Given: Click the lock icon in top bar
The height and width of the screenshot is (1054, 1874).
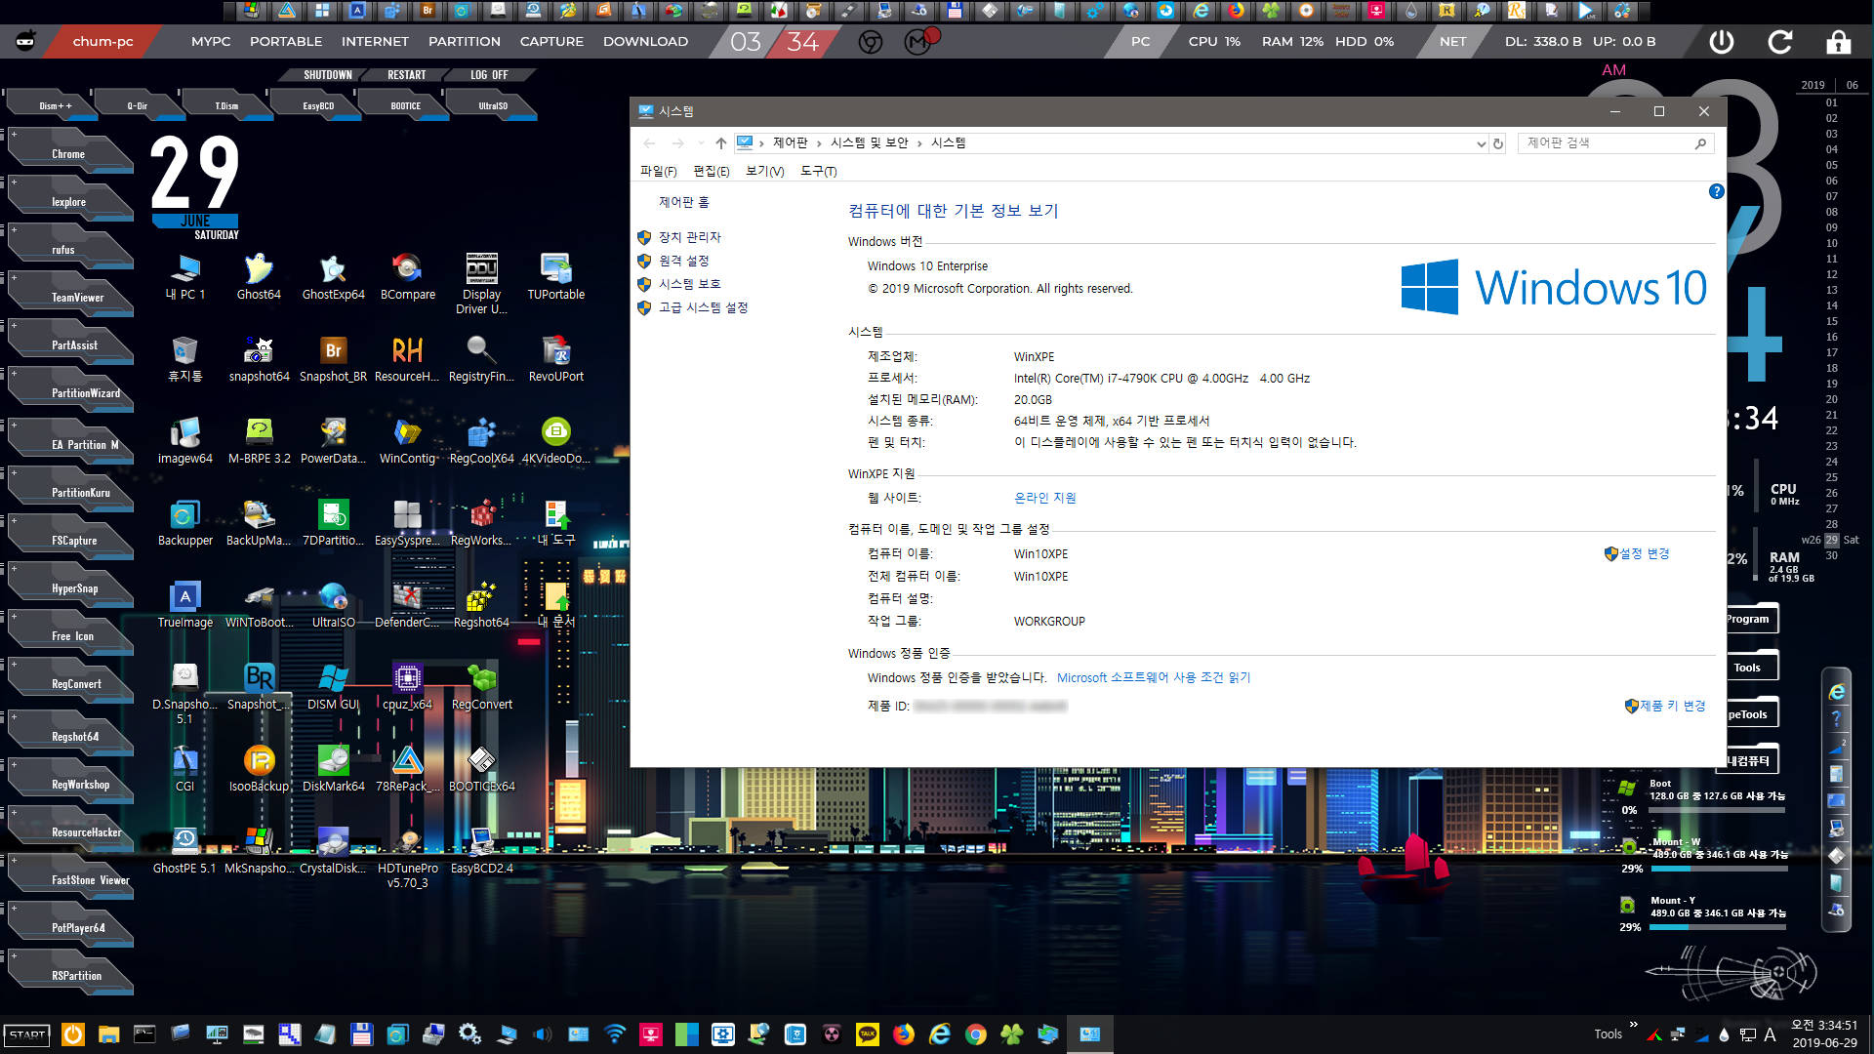Looking at the screenshot, I should [x=1839, y=42].
